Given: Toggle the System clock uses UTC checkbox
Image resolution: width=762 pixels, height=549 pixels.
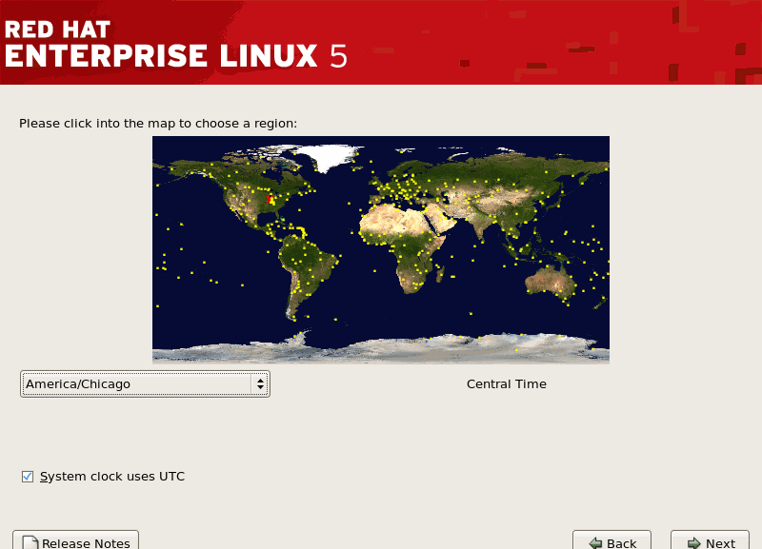Looking at the screenshot, I should [x=28, y=477].
